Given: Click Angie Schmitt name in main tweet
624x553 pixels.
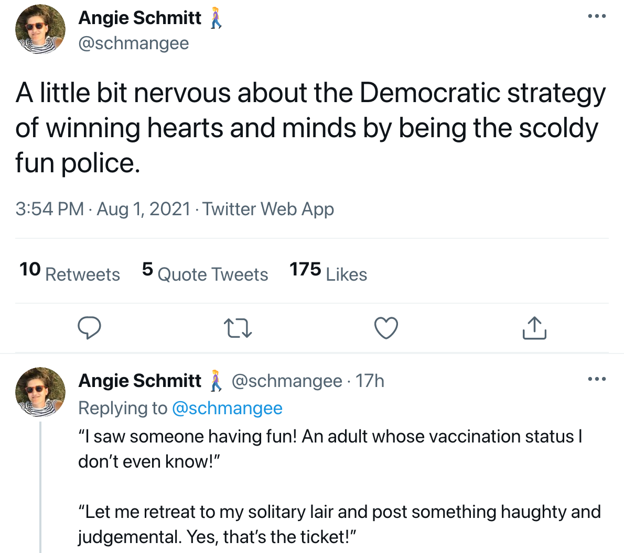Looking at the screenshot, I should tap(139, 18).
